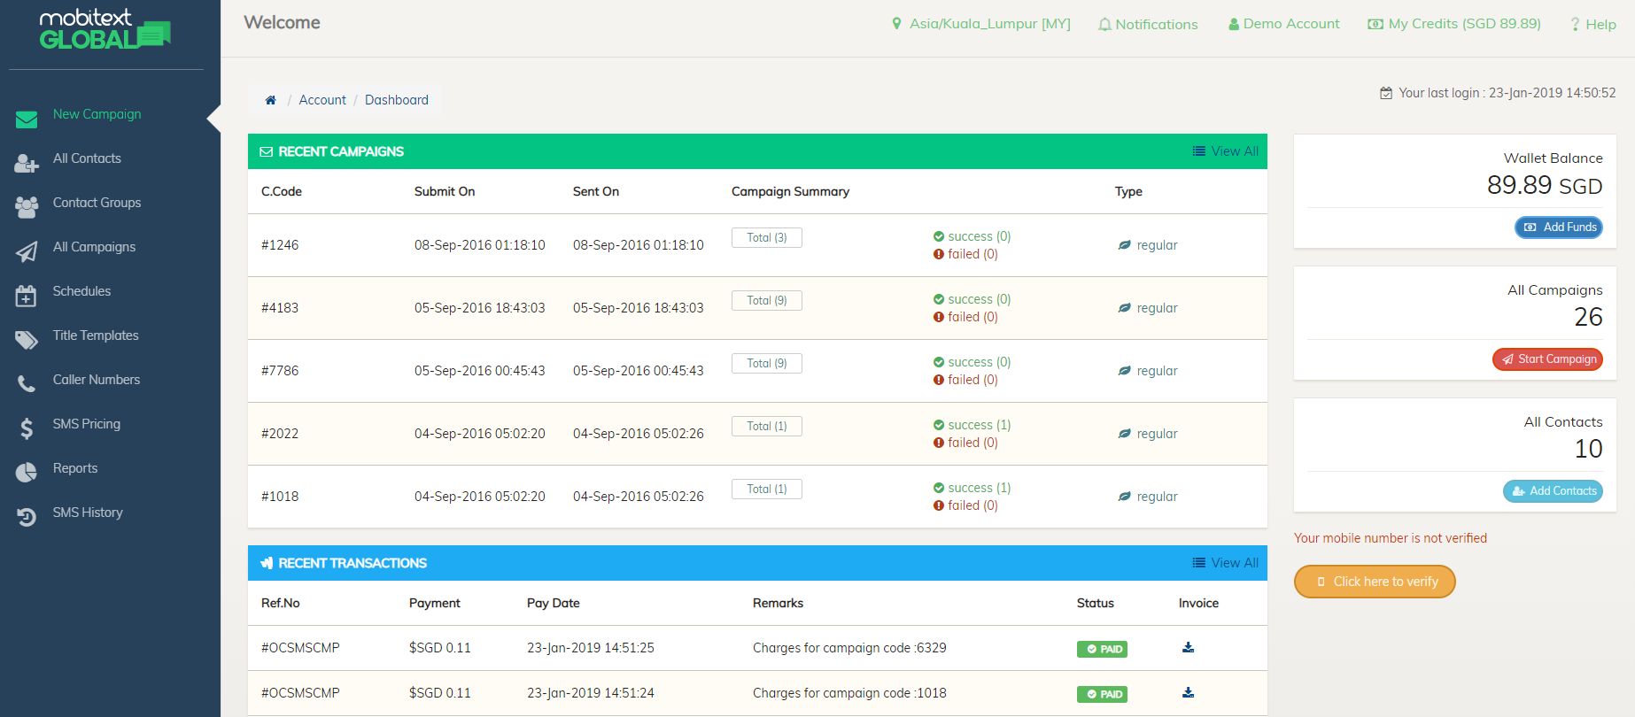Click the Reports pie chart icon
Image resolution: width=1635 pixels, height=717 pixels.
(x=27, y=473)
